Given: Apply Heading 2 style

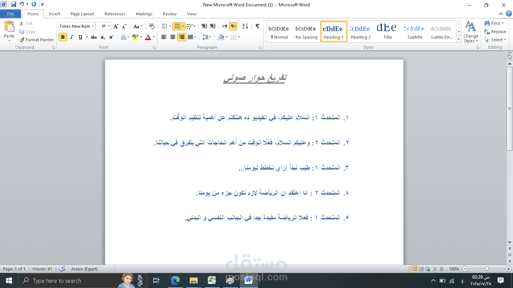Looking at the screenshot, I should (x=361, y=31).
